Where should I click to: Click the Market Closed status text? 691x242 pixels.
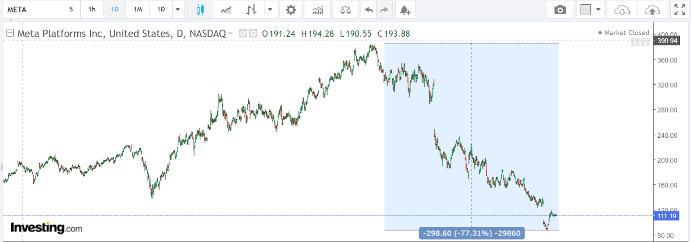click(x=626, y=33)
